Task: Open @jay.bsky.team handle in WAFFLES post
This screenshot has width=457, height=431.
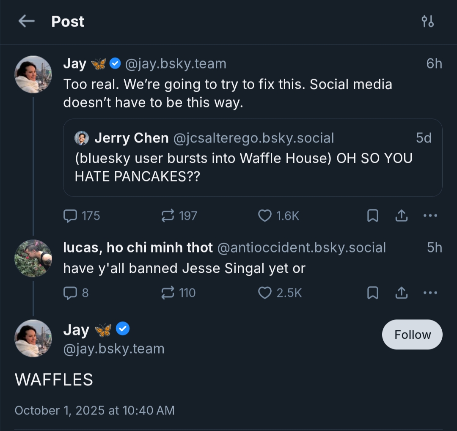Action: click(113, 349)
